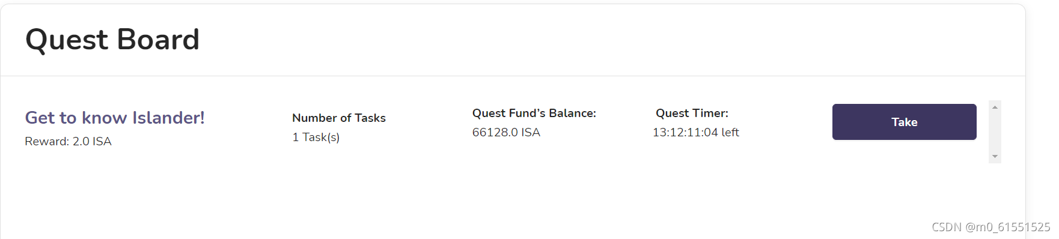Image resolution: width=1059 pixels, height=239 pixels.
Task: Click the 'Reward: 2.0 ISA' text
Action: click(x=68, y=141)
